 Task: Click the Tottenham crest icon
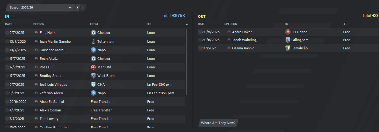pos(93,41)
